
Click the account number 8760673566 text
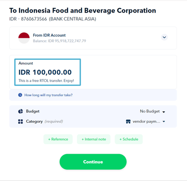point(34,19)
